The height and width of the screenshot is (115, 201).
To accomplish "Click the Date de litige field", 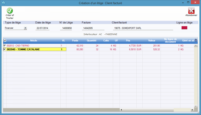I will [42, 28].
